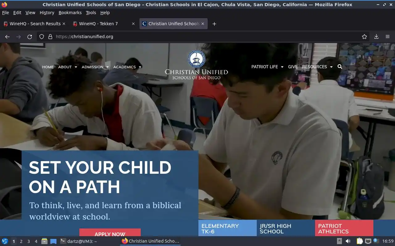Click the show desktop taskbar icon
This screenshot has height=246, width=395.
[x=53, y=241]
